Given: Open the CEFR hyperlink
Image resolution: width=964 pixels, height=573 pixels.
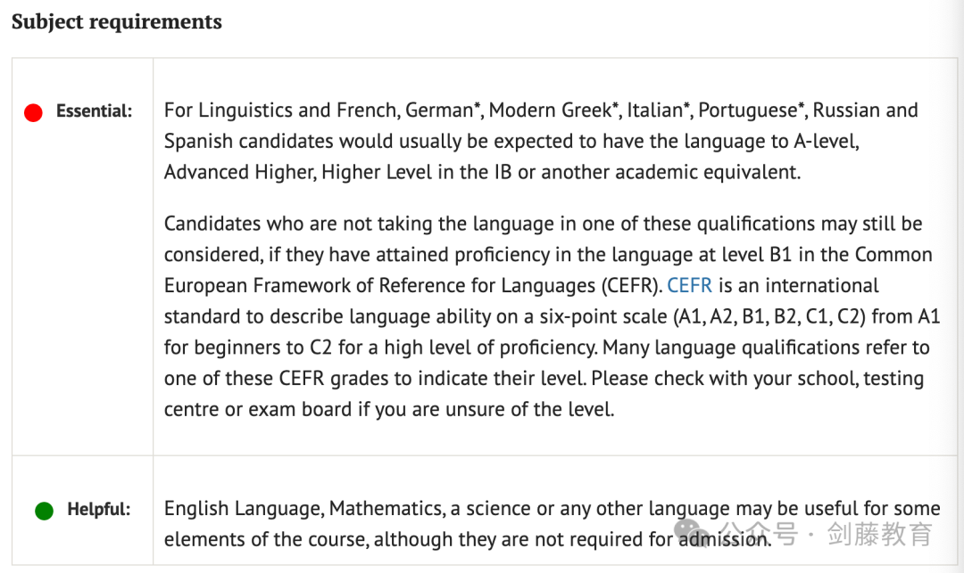Looking at the screenshot, I should click(x=689, y=285).
